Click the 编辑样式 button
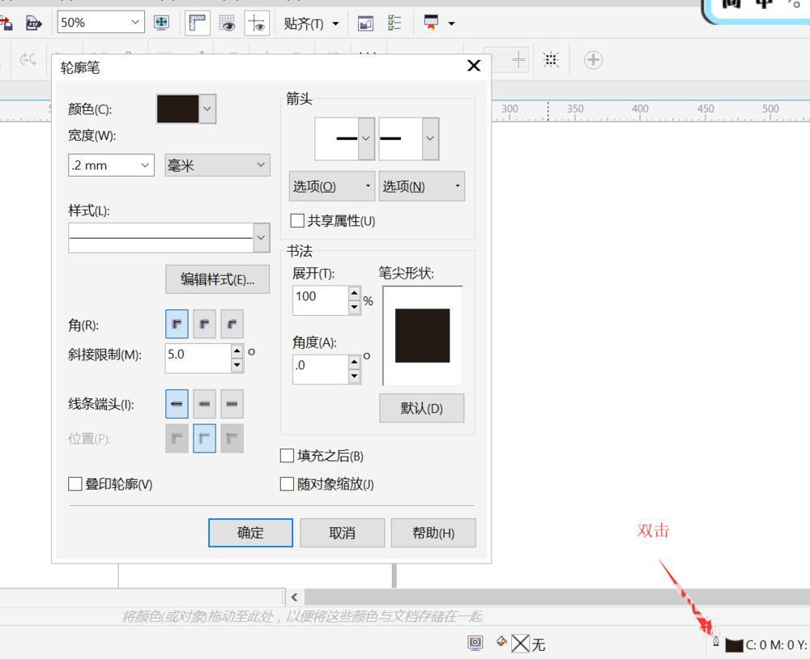 point(217,279)
